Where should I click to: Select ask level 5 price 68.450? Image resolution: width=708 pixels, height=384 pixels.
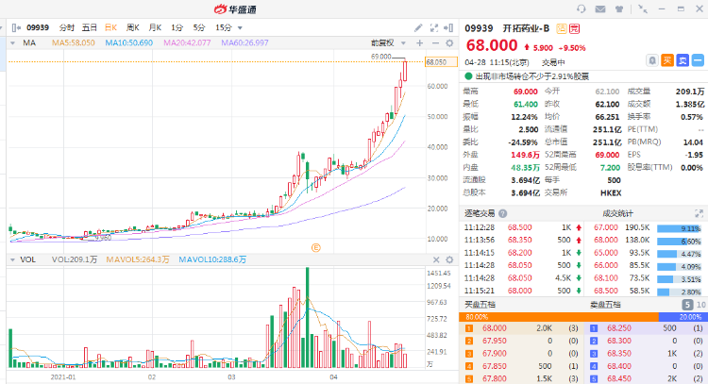click(x=619, y=379)
